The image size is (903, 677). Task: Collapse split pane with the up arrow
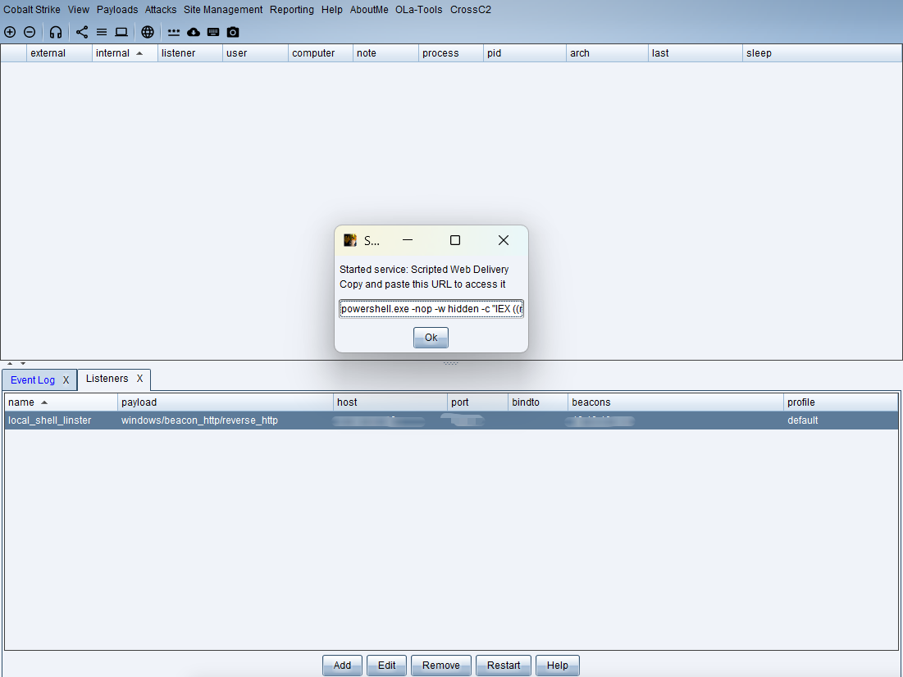coord(10,363)
